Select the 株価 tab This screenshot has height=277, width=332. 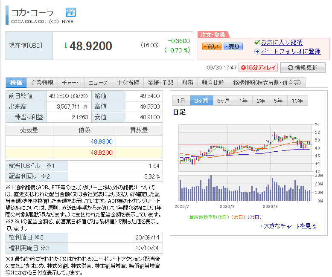(x=16, y=83)
